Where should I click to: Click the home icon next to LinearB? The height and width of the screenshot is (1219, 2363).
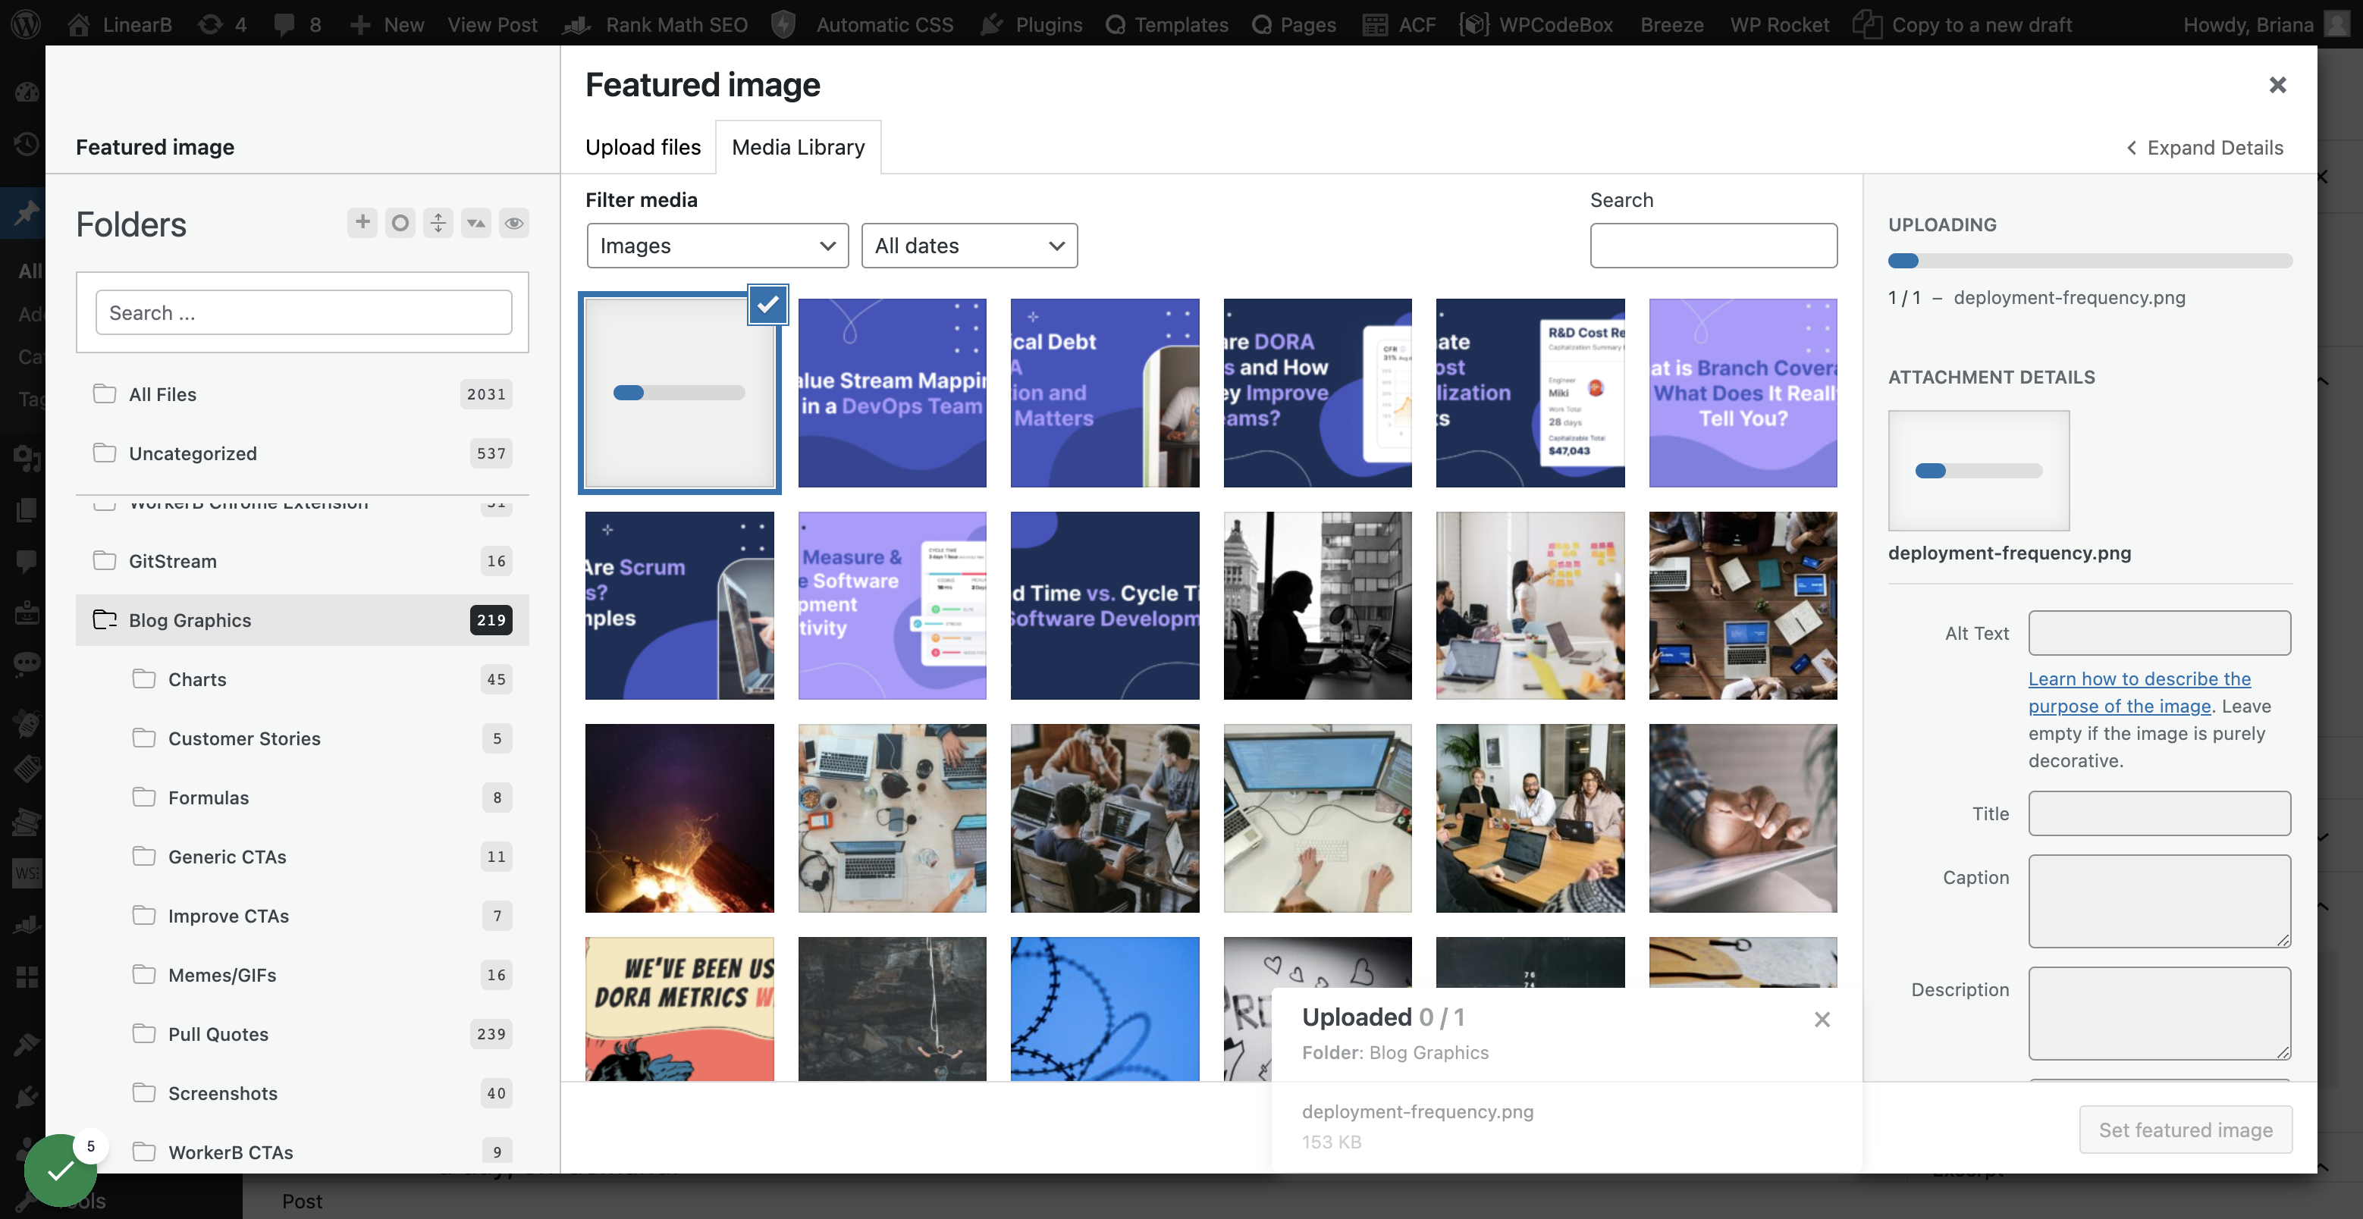(79, 25)
